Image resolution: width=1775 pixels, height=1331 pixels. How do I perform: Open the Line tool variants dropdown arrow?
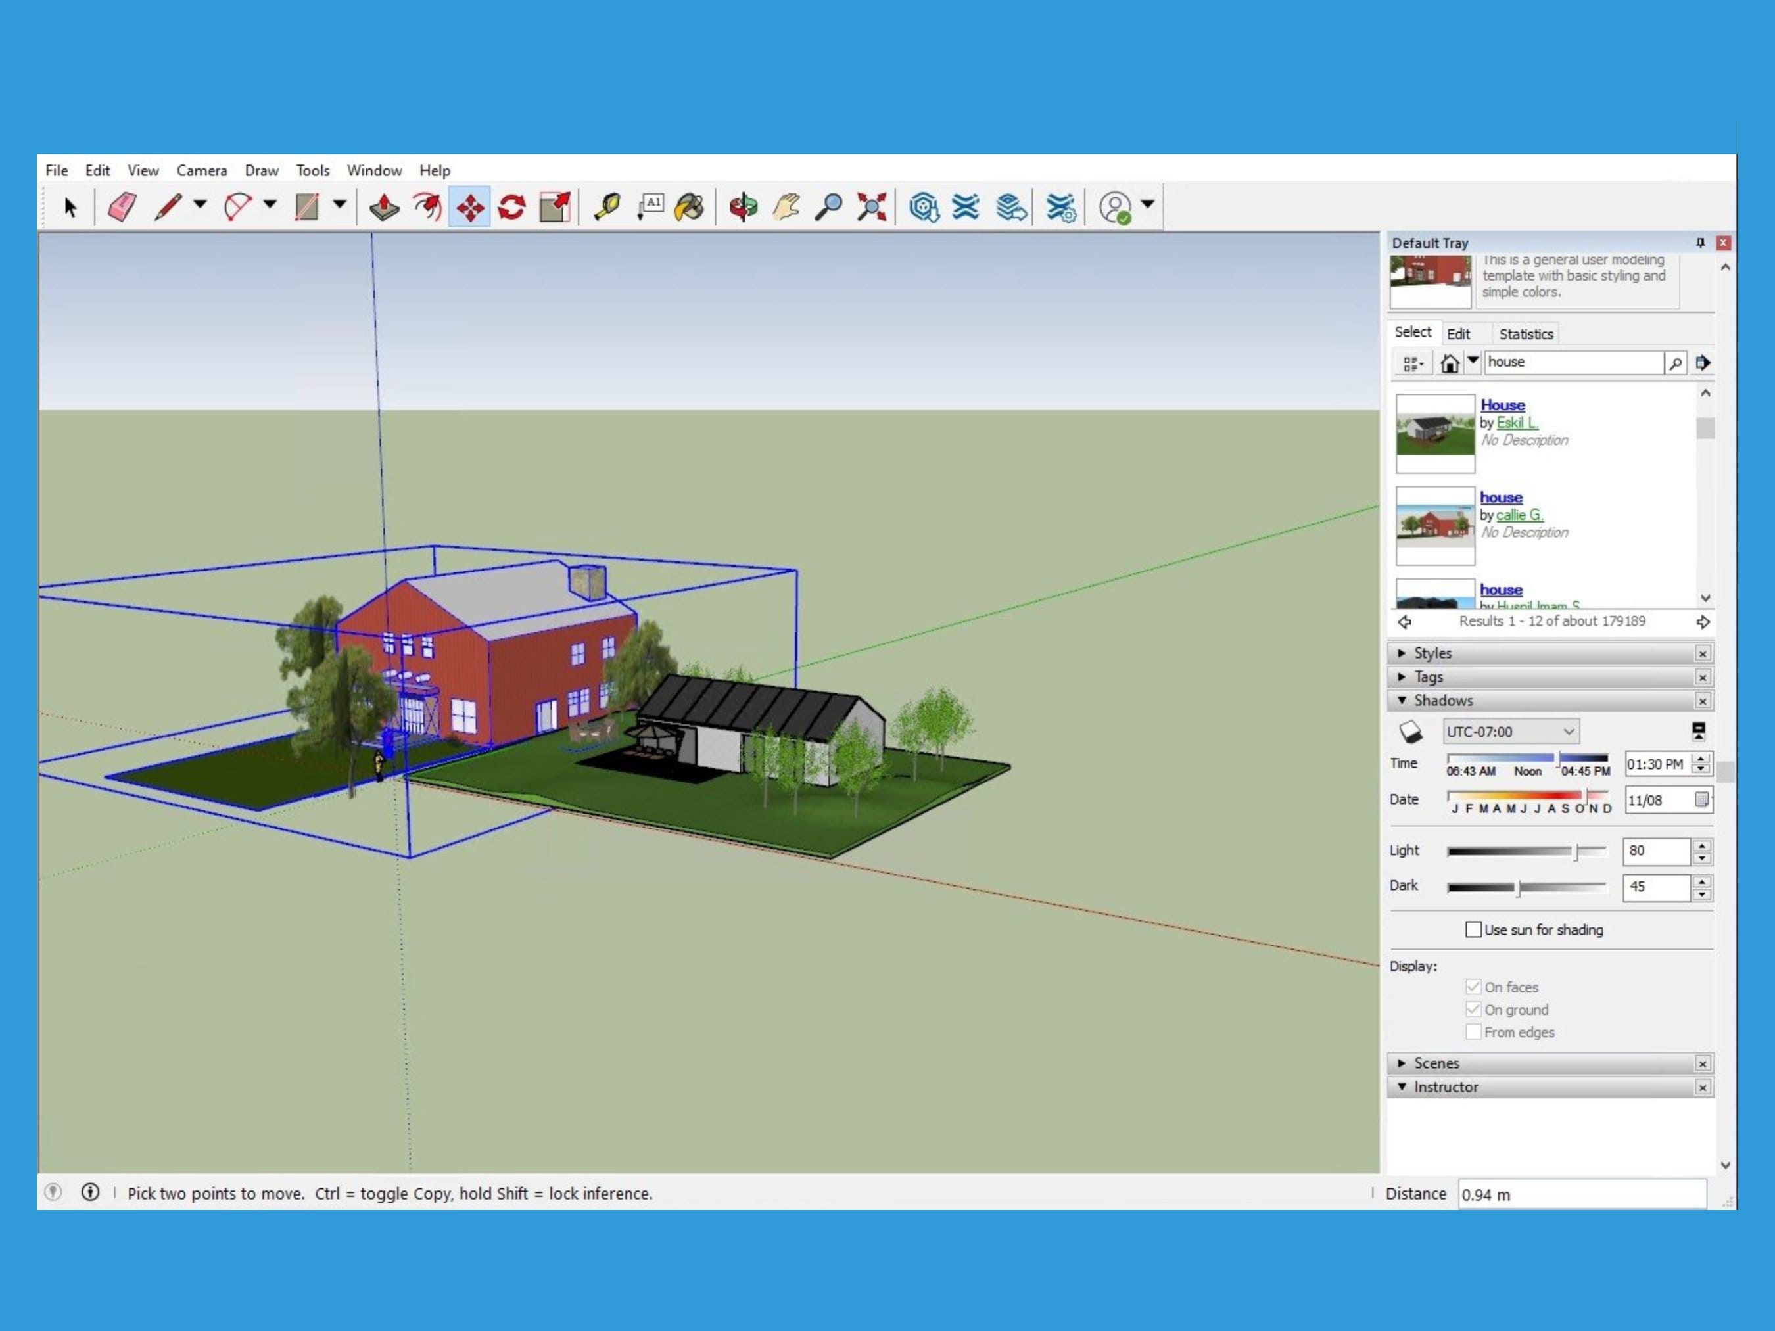200,204
